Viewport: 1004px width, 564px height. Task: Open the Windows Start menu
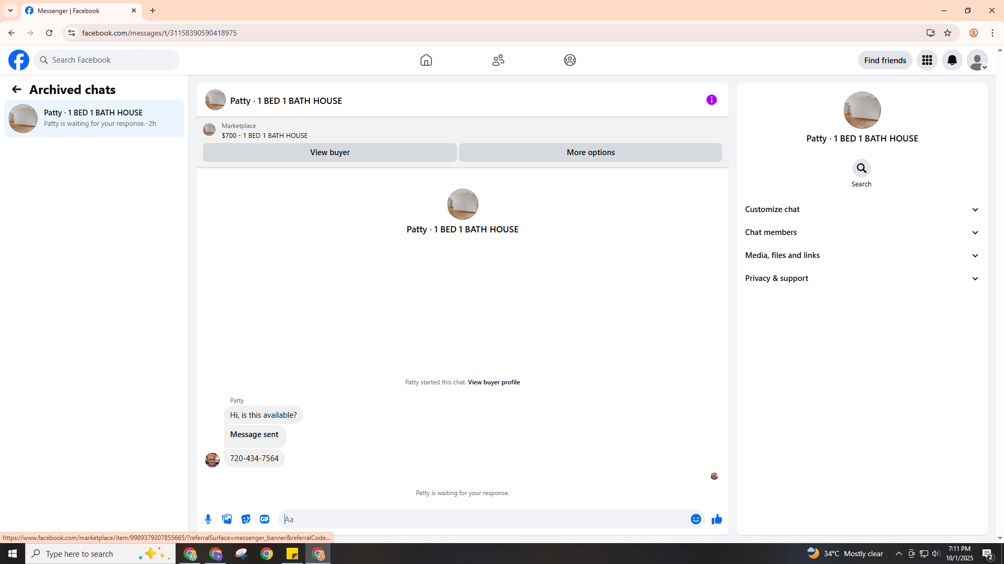coord(13,554)
